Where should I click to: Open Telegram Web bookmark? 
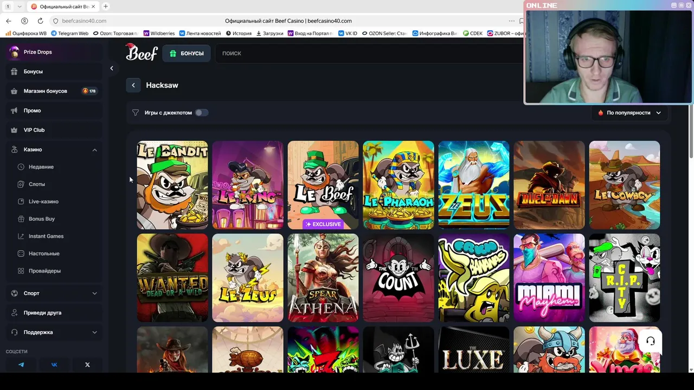(69, 33)
